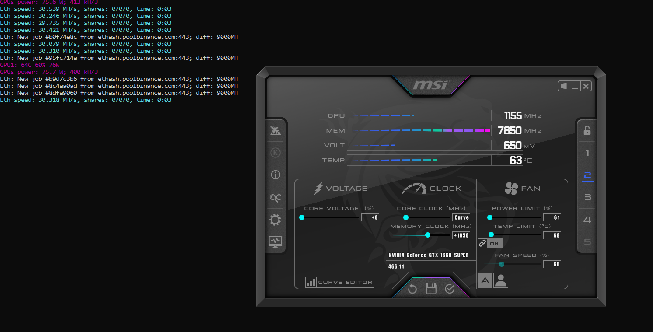653x332 pixels.
Task: Click console line 'Eth speed: 30.079 MH/s'
Action: tap(86, 44)
